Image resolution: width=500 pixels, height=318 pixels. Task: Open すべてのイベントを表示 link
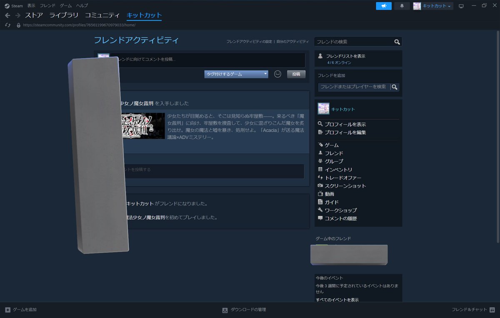pyautogui.click(x=337, y=300)
